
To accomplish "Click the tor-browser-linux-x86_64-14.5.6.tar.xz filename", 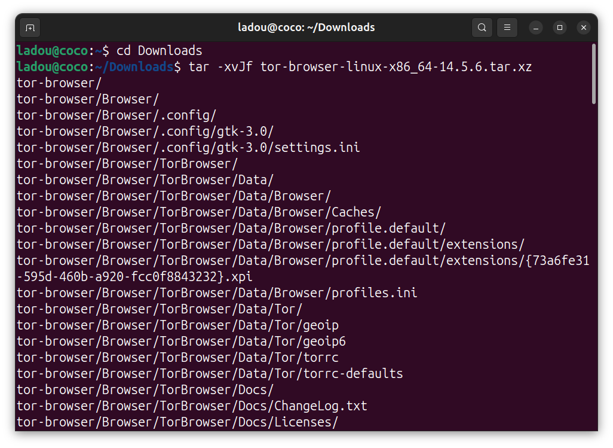I will (396, 67).
